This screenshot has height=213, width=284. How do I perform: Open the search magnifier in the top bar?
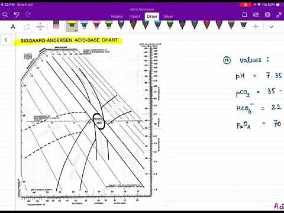click(5, 15)
